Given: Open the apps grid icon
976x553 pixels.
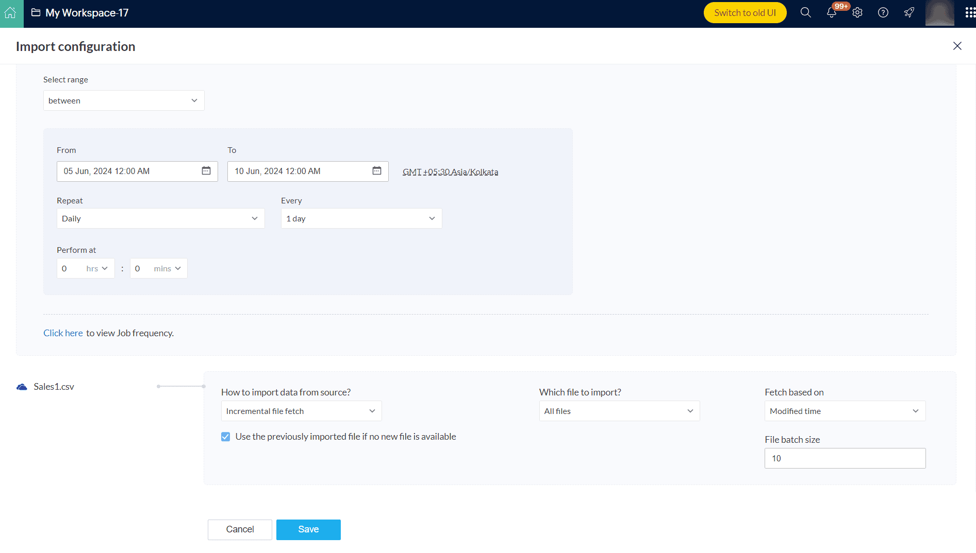Looking at the screenshot, I should pyautogui.click(x=970, y=13).
